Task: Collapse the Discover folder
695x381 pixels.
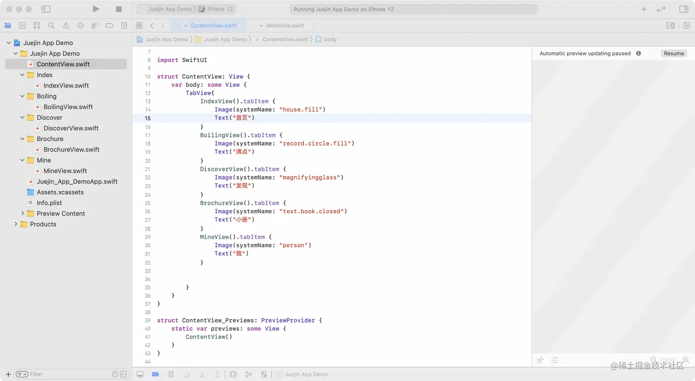Action: (x=22, y=118)
